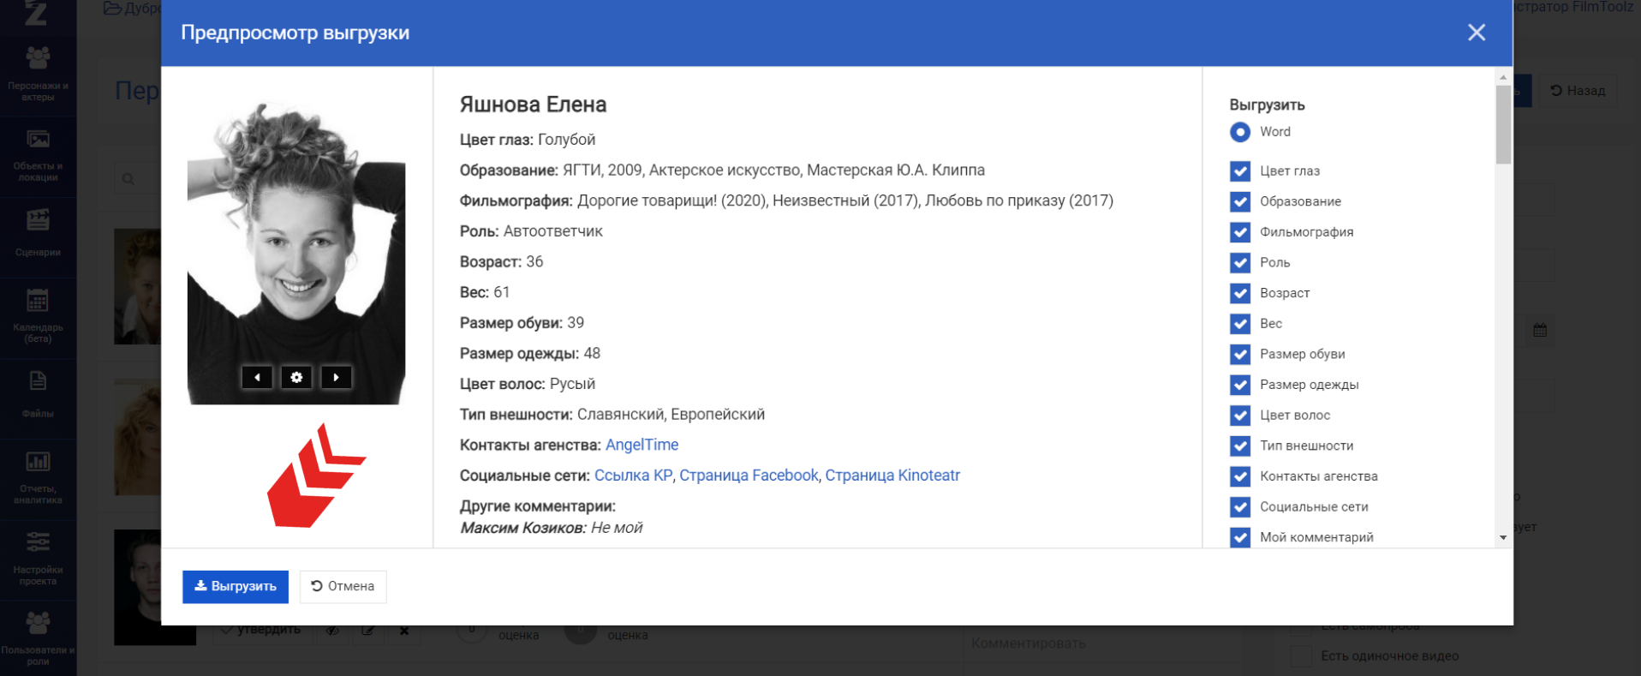Uncheck the Цвет глаз checkbox
The width and height of the screenshot is (1641, 676).
1240,171
